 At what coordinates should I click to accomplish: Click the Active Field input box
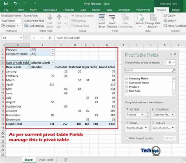[x=34, y=21]
